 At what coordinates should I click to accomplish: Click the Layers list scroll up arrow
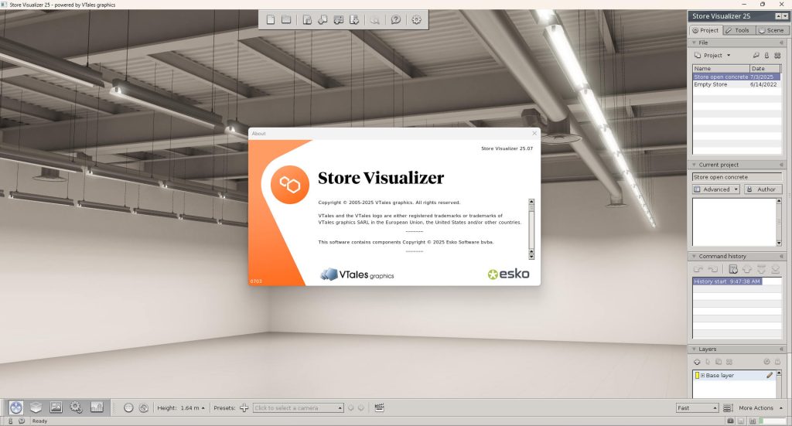point(778,373)
